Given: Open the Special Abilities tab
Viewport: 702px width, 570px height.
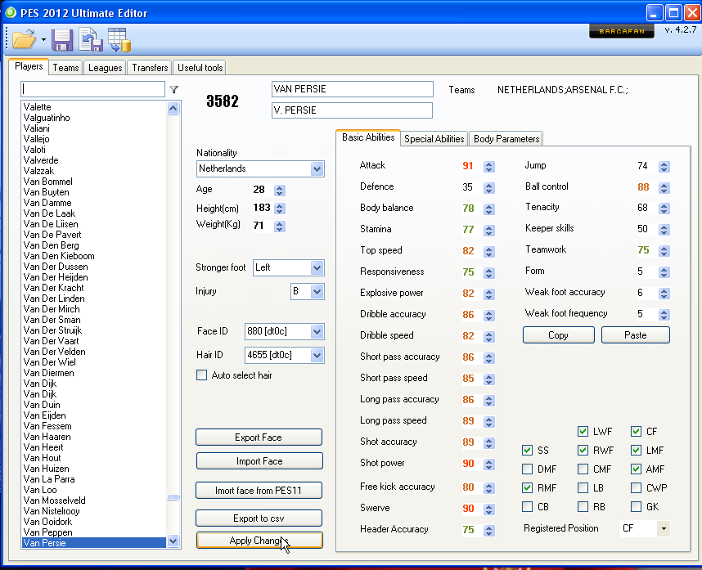Looking at the screenshot, I should click(x=434, y=139).
